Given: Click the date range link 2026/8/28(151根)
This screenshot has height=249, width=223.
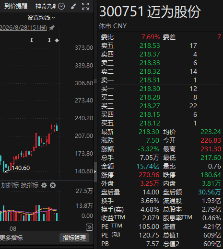Looking at the screenshot, I should 23,28.
